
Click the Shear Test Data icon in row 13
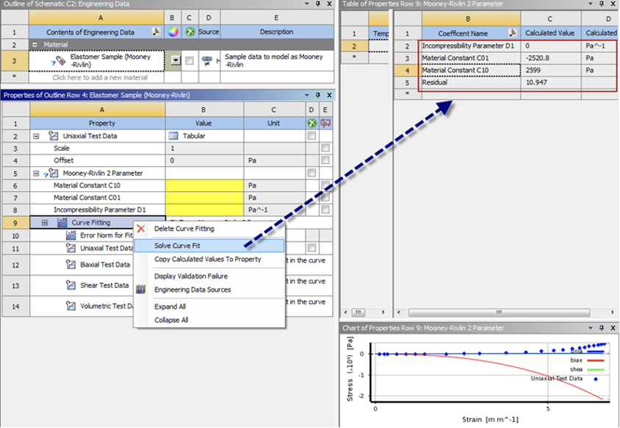click(71, 285)
